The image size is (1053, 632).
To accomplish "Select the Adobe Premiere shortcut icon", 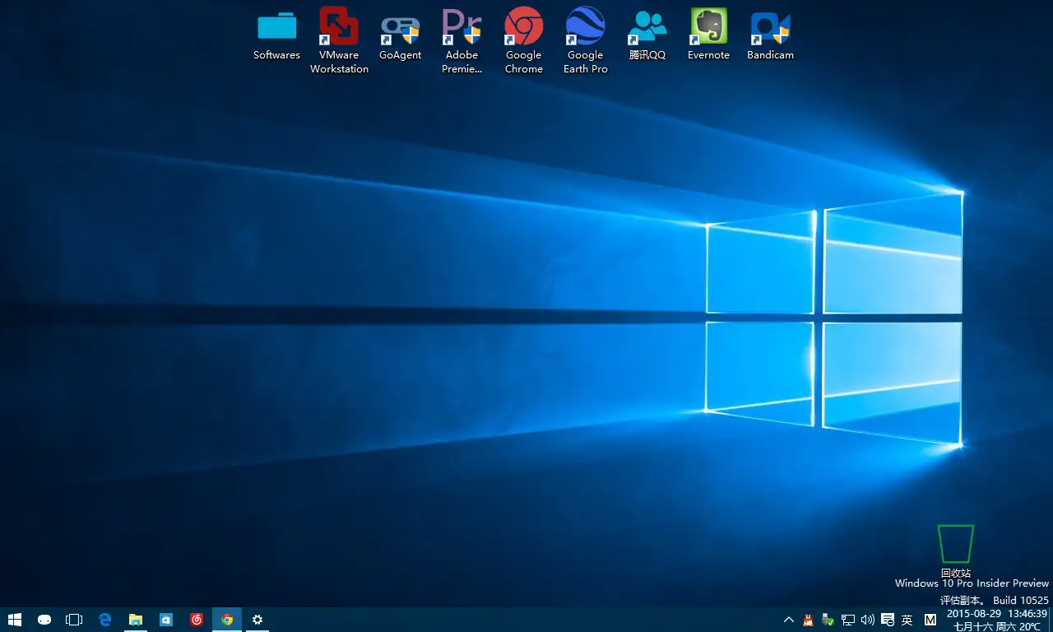I will point(462,41).
